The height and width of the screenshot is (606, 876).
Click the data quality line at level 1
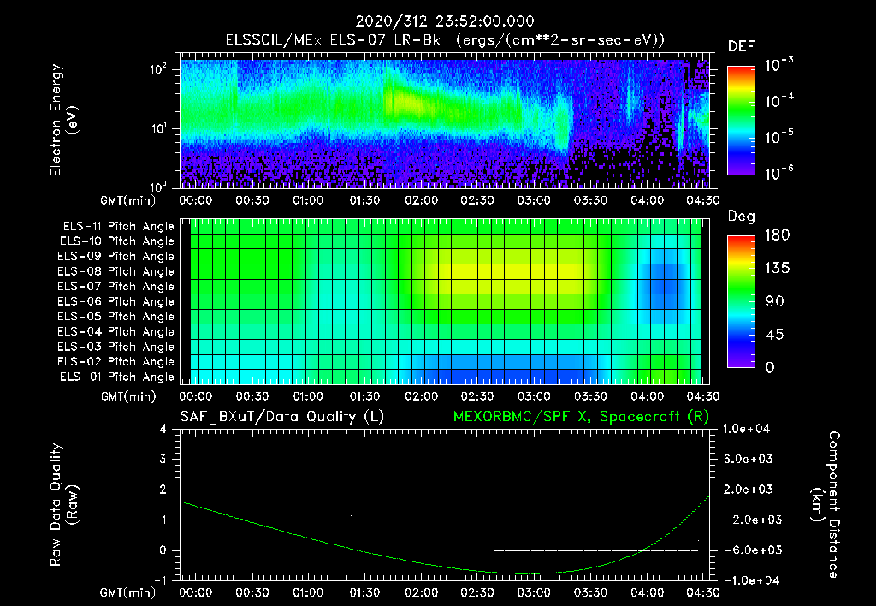point(423,520)
